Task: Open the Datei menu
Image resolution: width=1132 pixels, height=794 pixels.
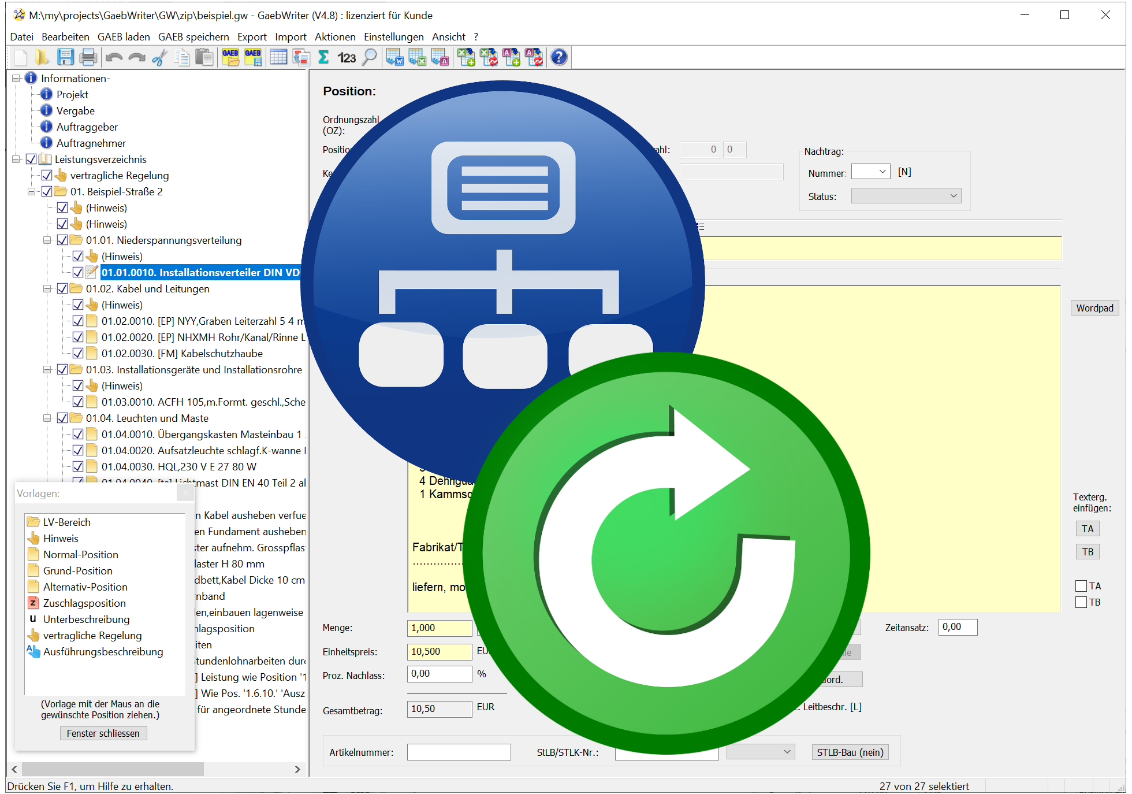Action: tap(22, 37)
